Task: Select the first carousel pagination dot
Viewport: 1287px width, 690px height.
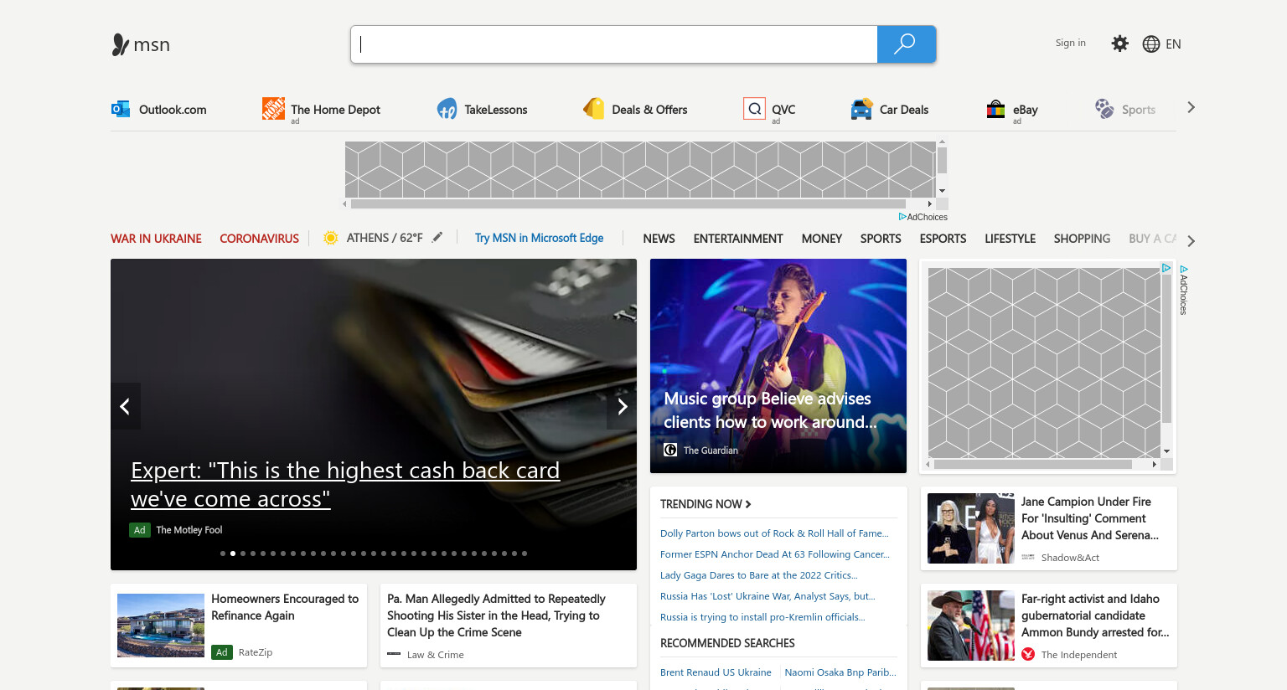Action: (x=223, y=554)
